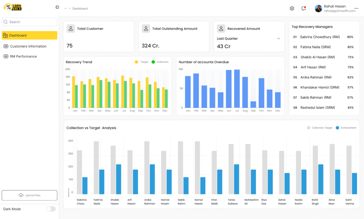Click the Recovered Amount person icon

(x=221, y=29)
